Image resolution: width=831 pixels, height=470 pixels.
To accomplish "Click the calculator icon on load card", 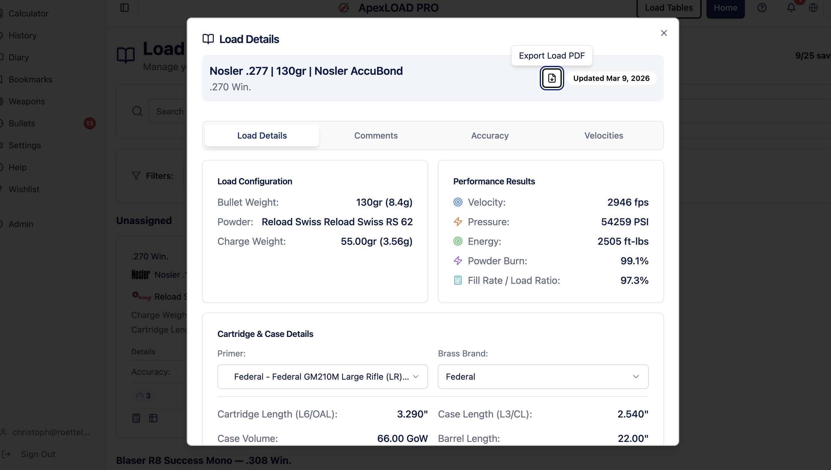I will [136, 418].
